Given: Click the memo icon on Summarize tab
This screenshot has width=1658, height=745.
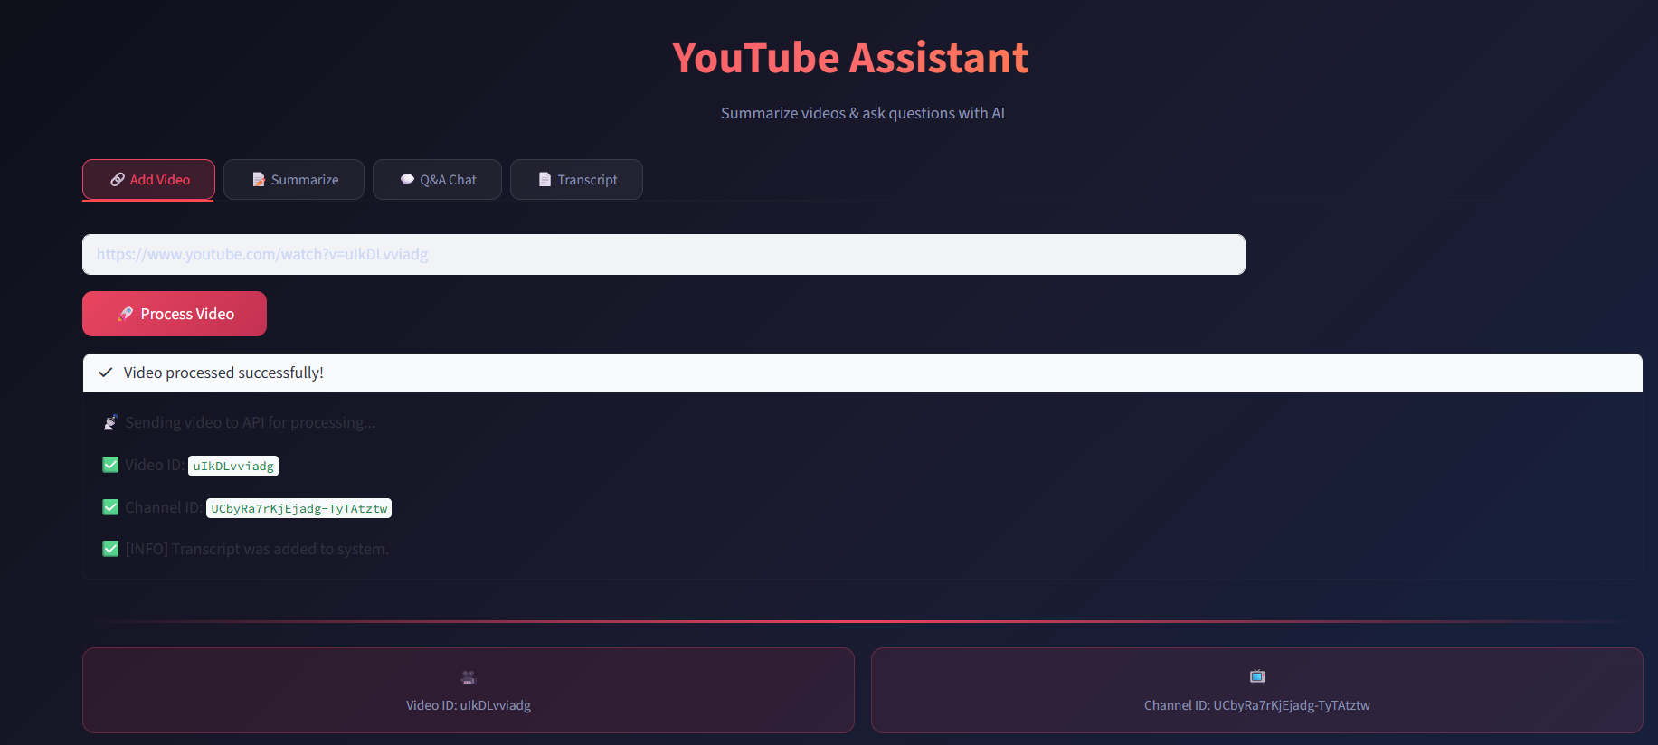Looking at the screenshot, I should 259,179.
